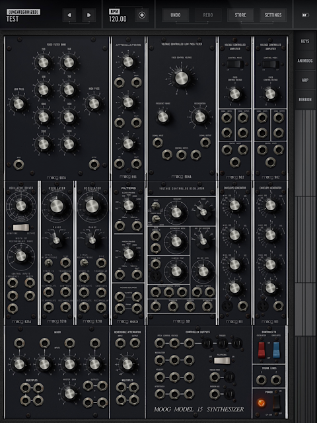Flip the Scale toggle on the 921 oscillator
The height and width of the screenshot is (423, 317).
pyautogui.click(x=155, y=206)
